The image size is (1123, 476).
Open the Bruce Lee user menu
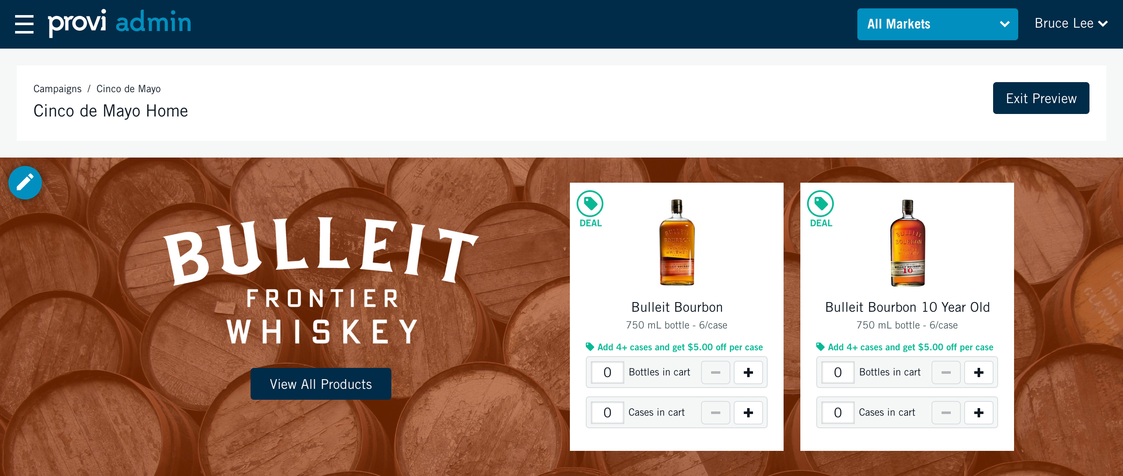click(1071, 23)
